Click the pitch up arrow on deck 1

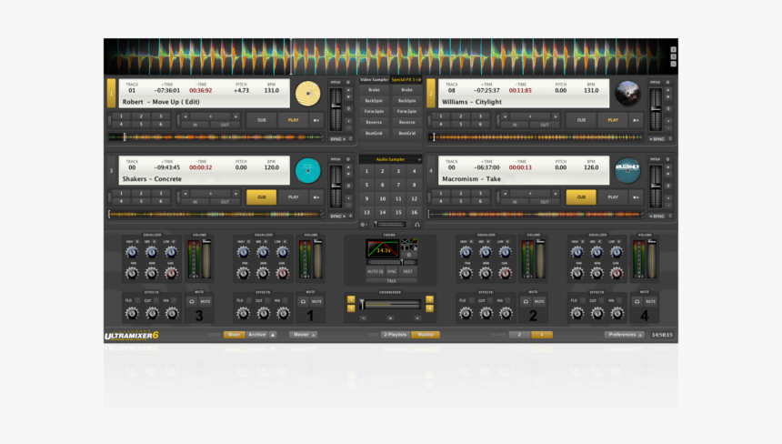(x=348, y=90)
